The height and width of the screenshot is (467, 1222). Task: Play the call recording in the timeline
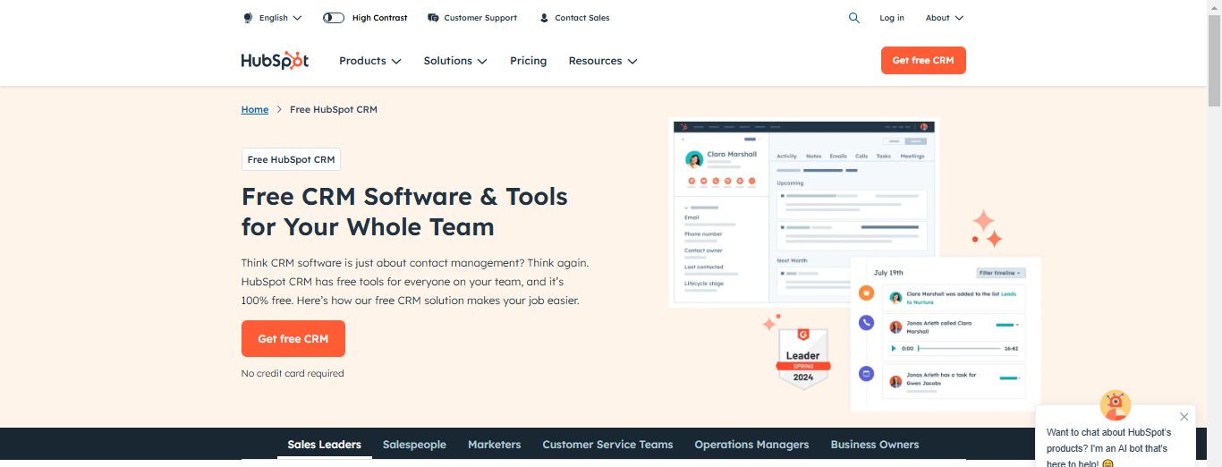tap(893, 348)
